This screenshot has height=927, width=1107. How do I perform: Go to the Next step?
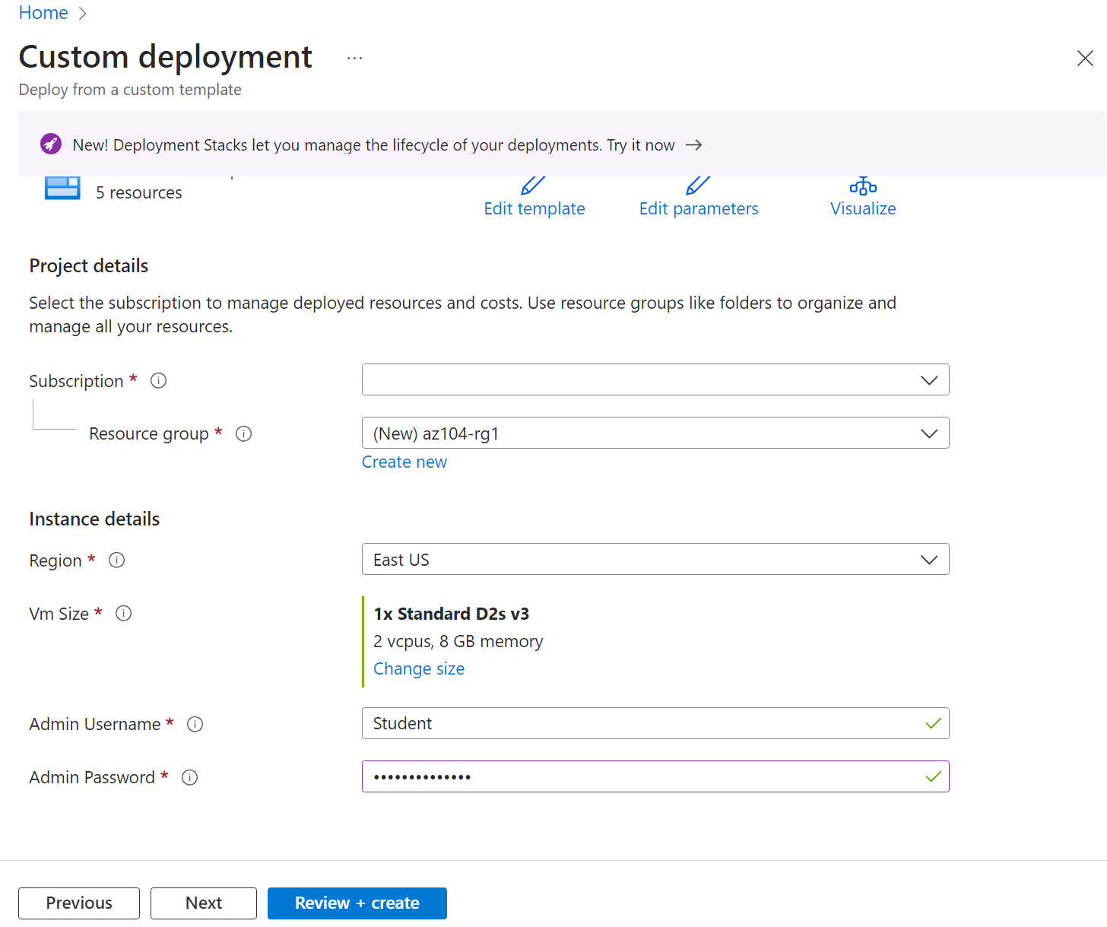[x=203, y=903]
